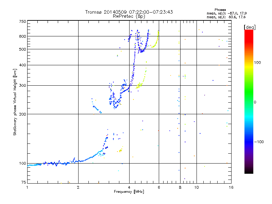Click the plot title 'Tromsø 20140509 07:22:00-07:23:43'
Screen dimensions: 272x204
click(129, 12)
